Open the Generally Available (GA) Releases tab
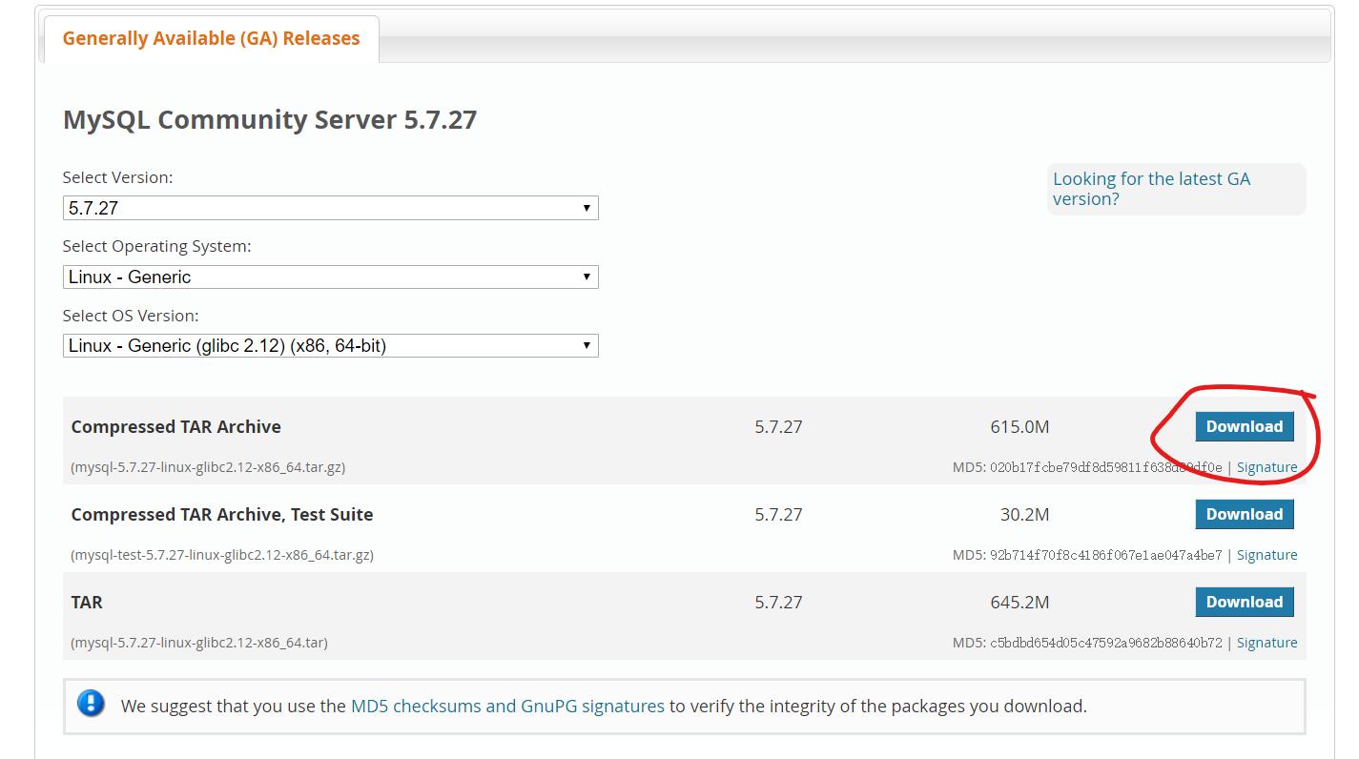Image resolution: width=1359 pixels, height=759 pixels. 211,39
